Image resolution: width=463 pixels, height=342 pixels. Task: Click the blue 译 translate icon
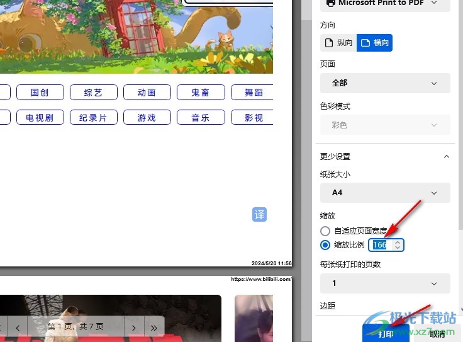[x=260, y=215]
